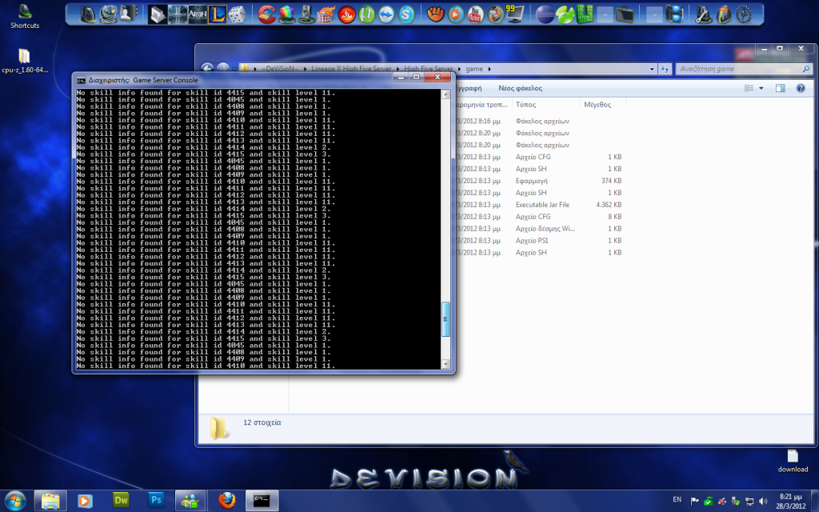
Task: Click the console's vertical scrollbar thumb
Action: [x=446, y=318]
